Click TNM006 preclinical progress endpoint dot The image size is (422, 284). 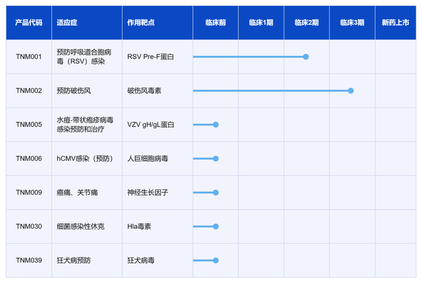click(x=216, y=158)
